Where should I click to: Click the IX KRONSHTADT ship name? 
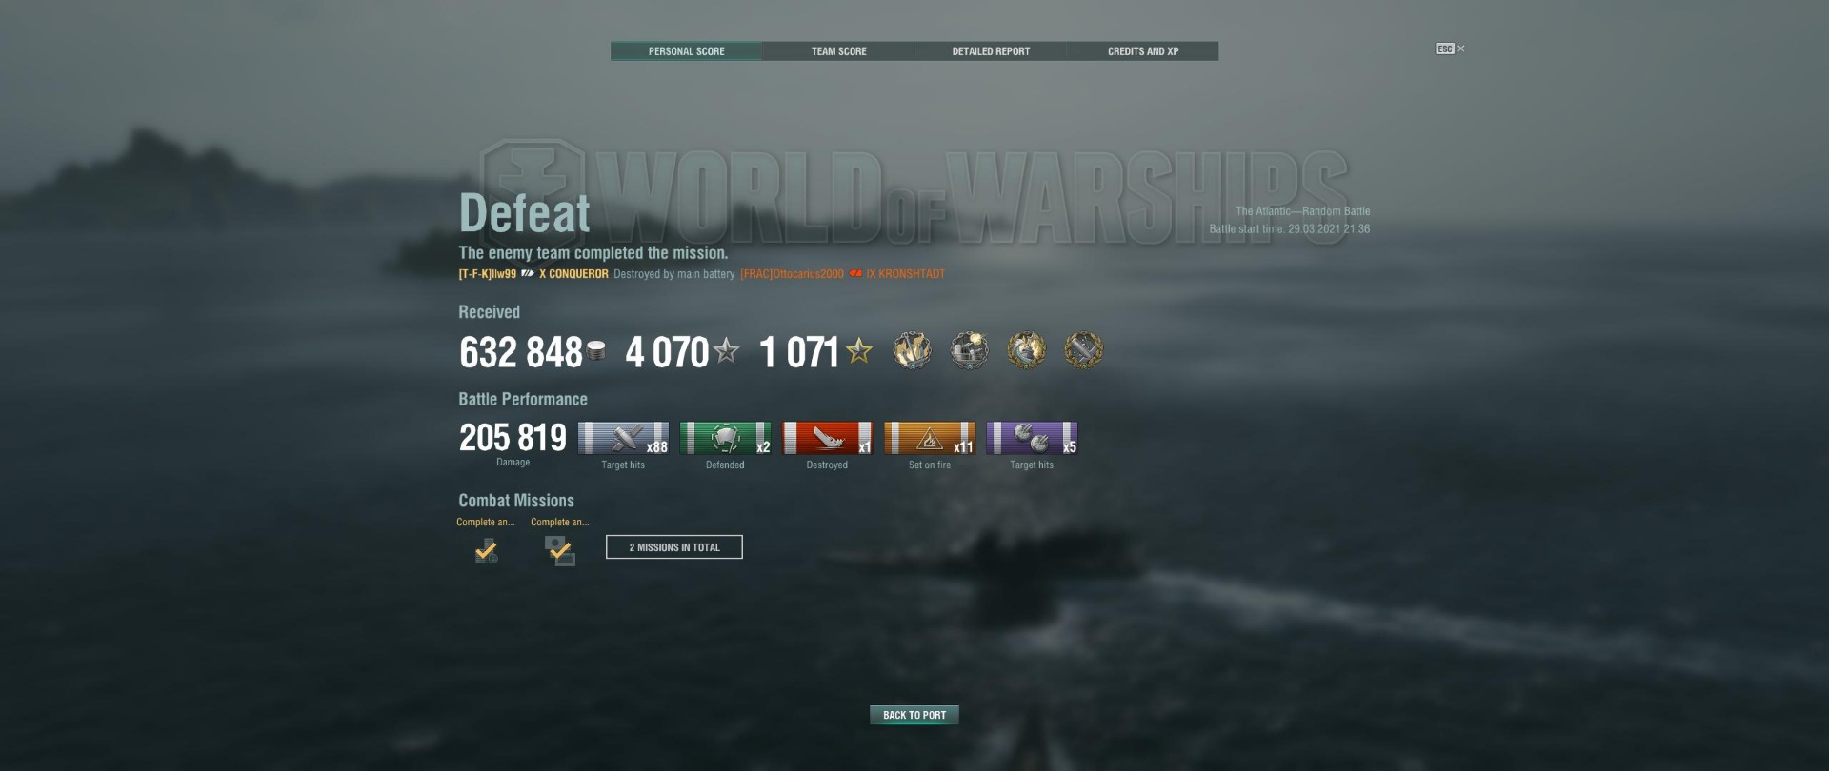click(906, 274)
